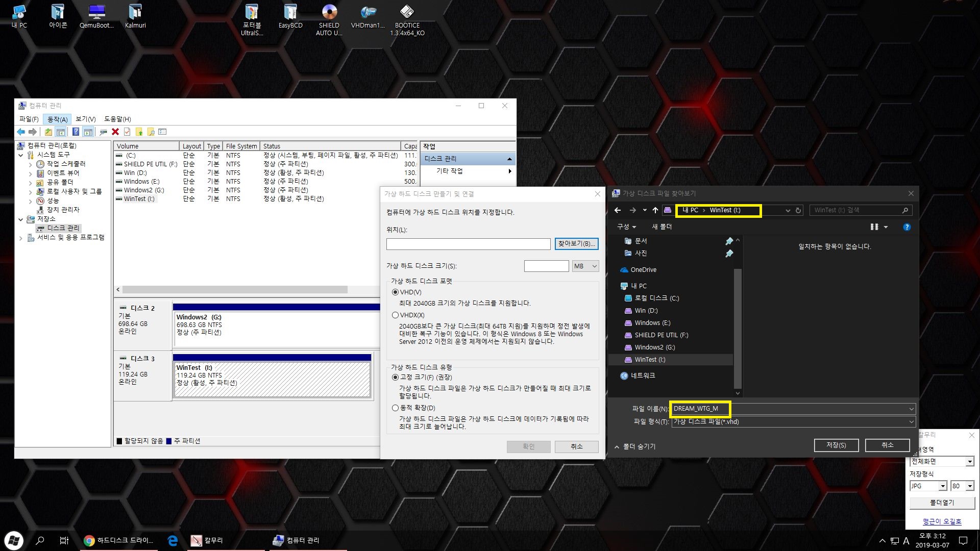Viewport: 980px width, 551px height.
Task: Collapse the 시스템 도구 tree node
Action: [20, 155]
